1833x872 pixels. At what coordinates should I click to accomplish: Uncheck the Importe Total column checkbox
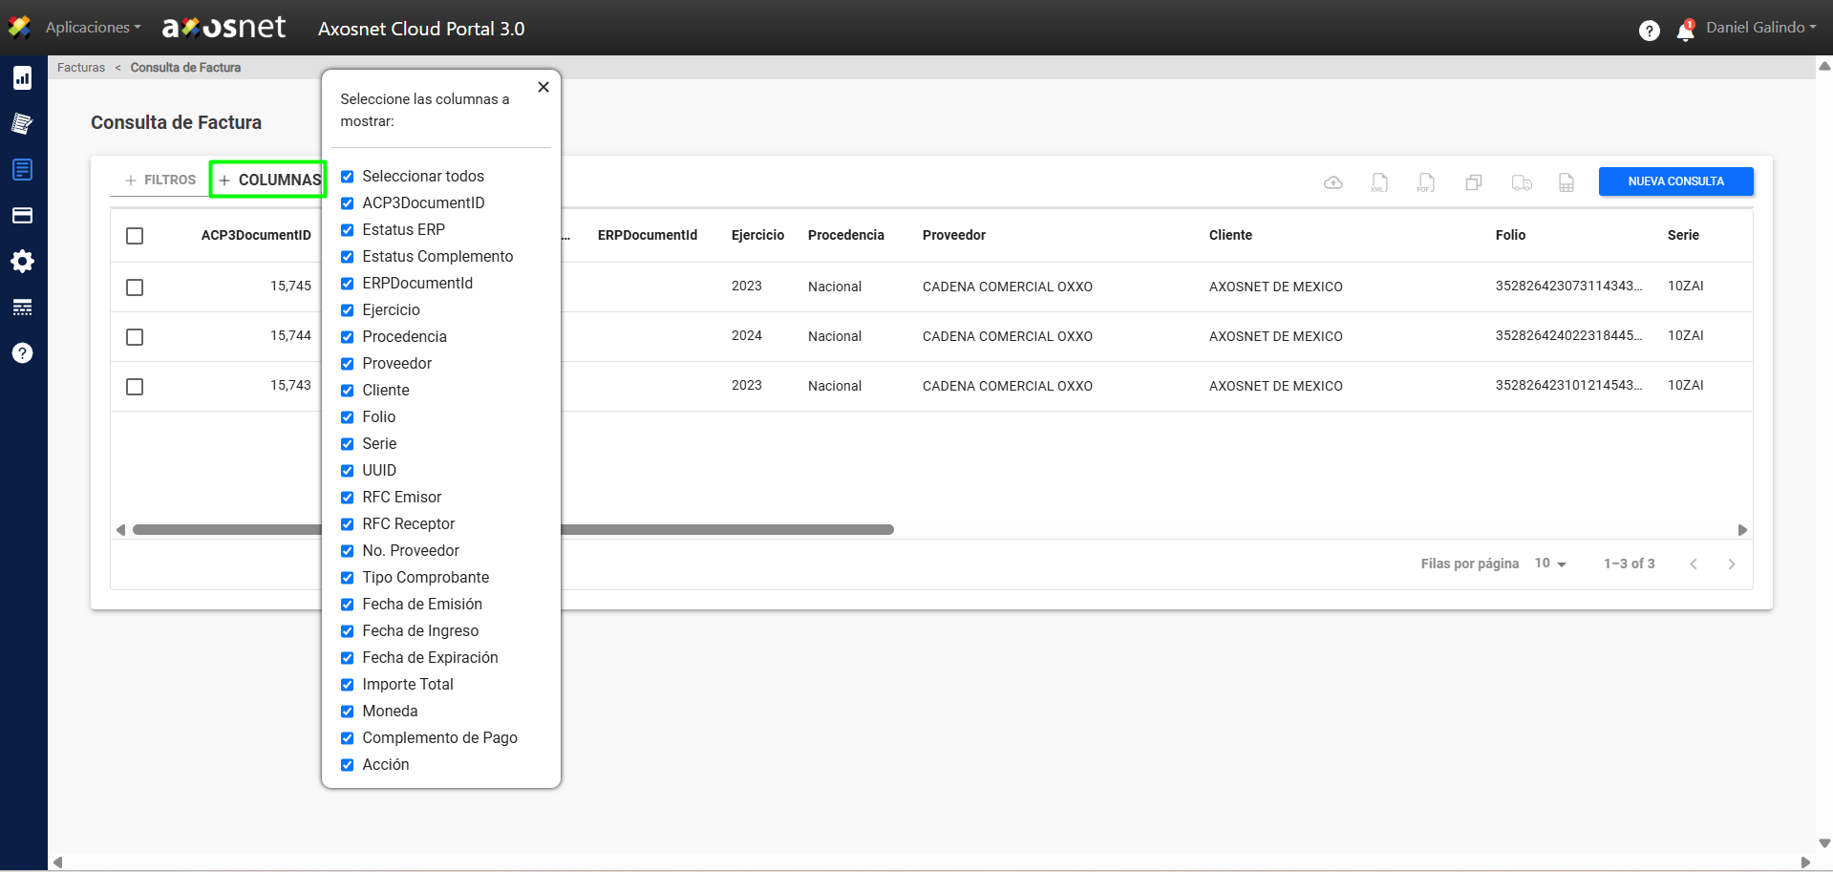click(x=348, y=685)
